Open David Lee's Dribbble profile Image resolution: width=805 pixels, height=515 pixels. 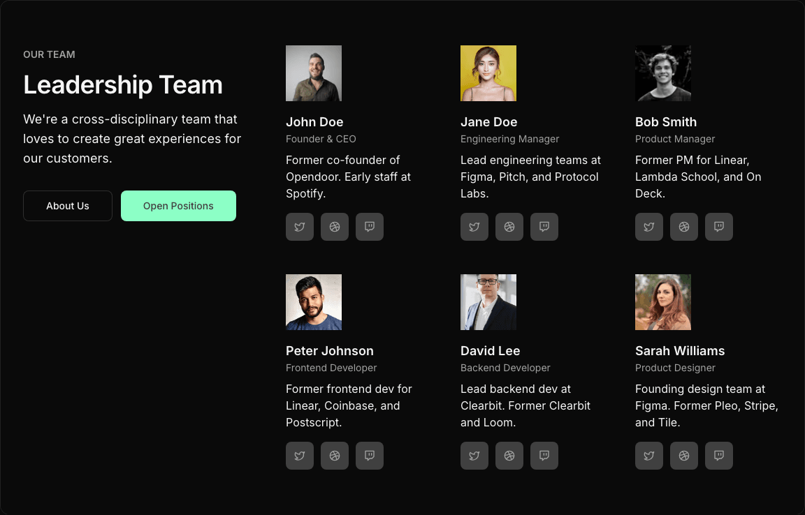509,456
